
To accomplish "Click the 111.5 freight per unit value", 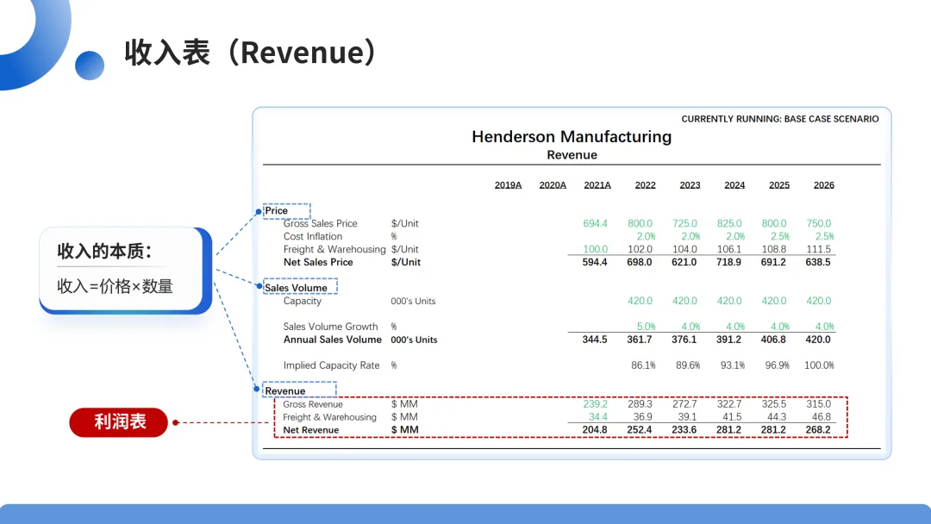I will (x=819, y=249).
